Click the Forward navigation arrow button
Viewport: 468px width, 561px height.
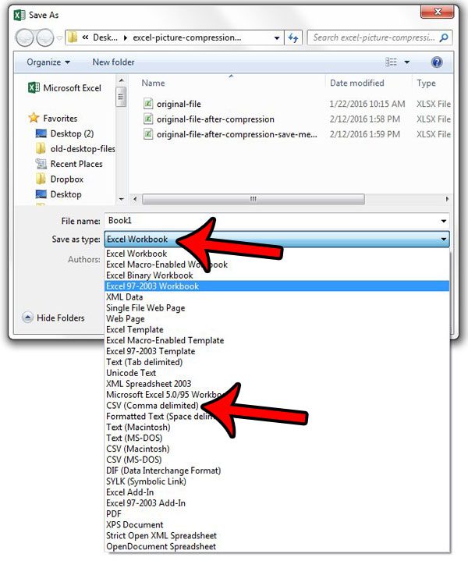(x=44, y=37)
